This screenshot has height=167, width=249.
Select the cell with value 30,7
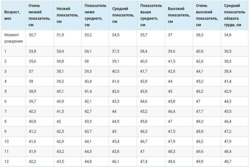[x=32, y=35]
